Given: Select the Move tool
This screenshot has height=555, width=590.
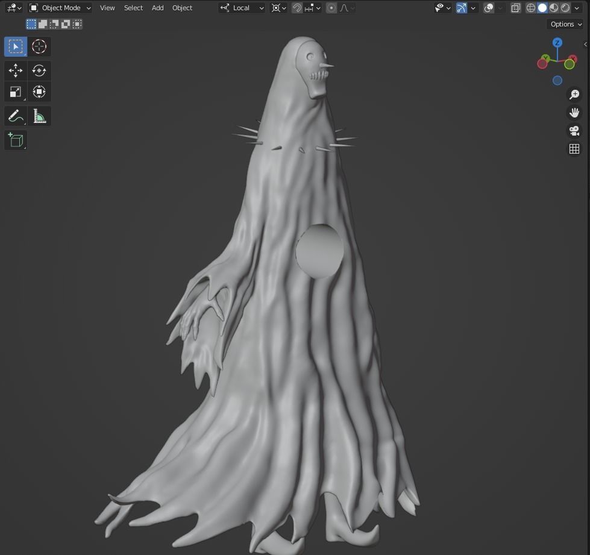Looking at the screenshot, I should [x=15, y=71].
